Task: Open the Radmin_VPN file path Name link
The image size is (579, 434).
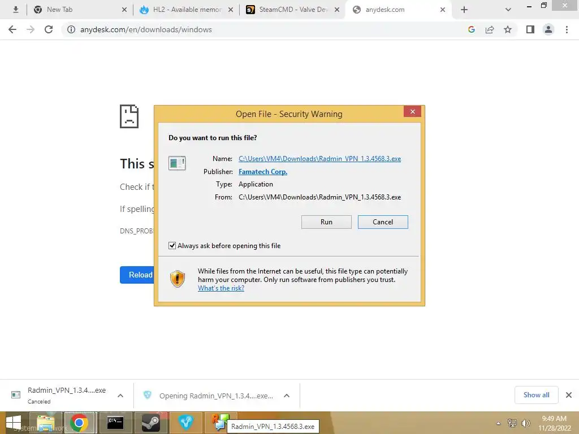Action: (x=319, y=159)
